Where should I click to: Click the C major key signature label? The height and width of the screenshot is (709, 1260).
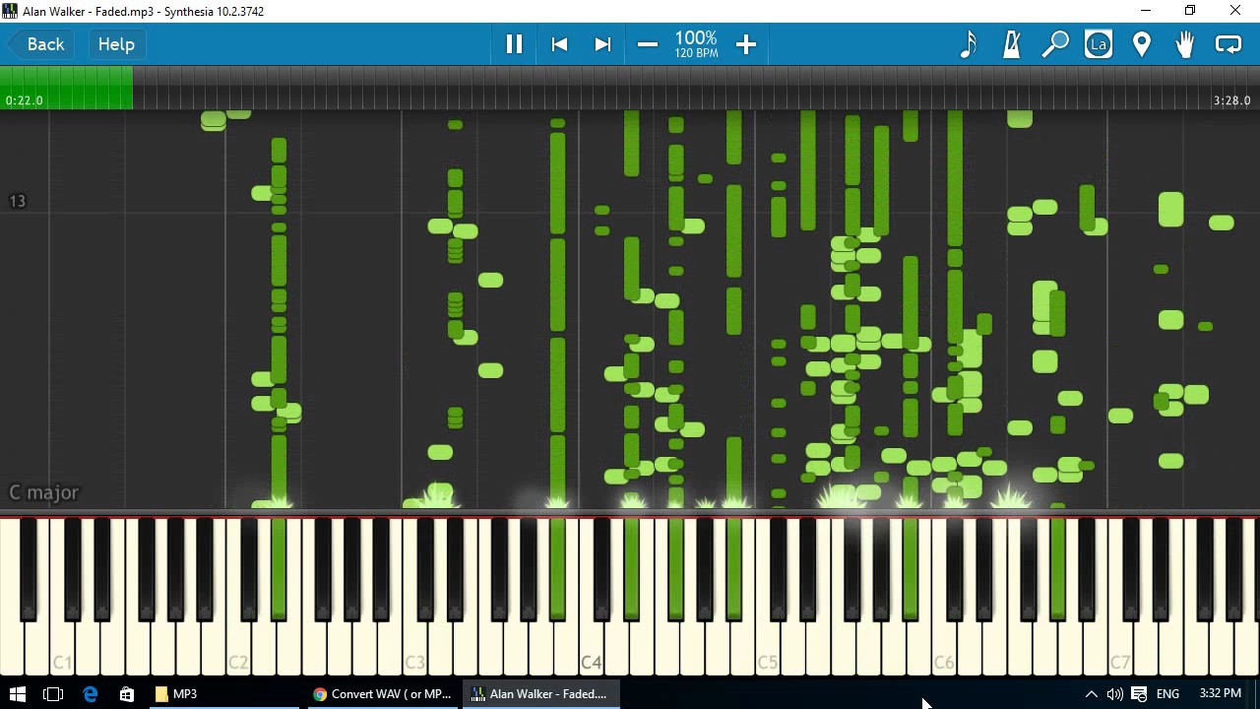tap(44, 492)
